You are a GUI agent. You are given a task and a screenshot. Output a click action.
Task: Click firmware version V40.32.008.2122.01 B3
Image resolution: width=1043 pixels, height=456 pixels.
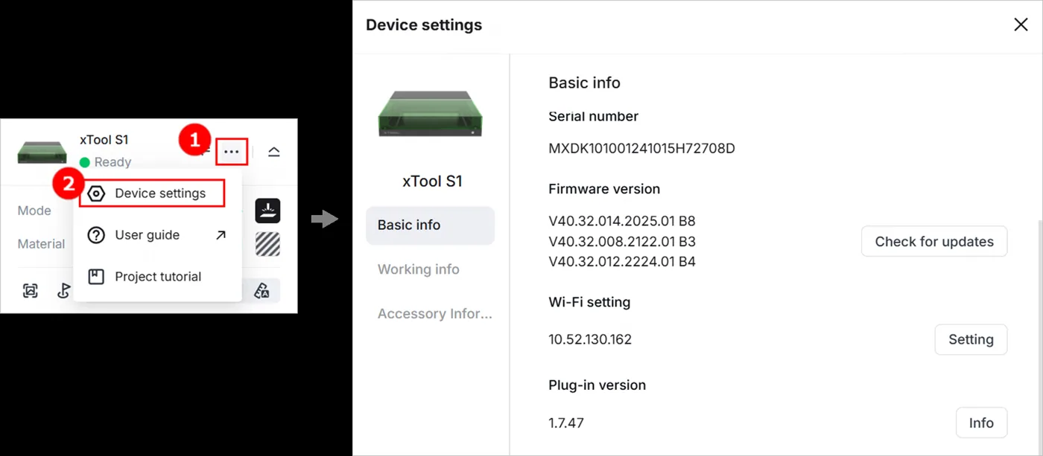point(621,242)
